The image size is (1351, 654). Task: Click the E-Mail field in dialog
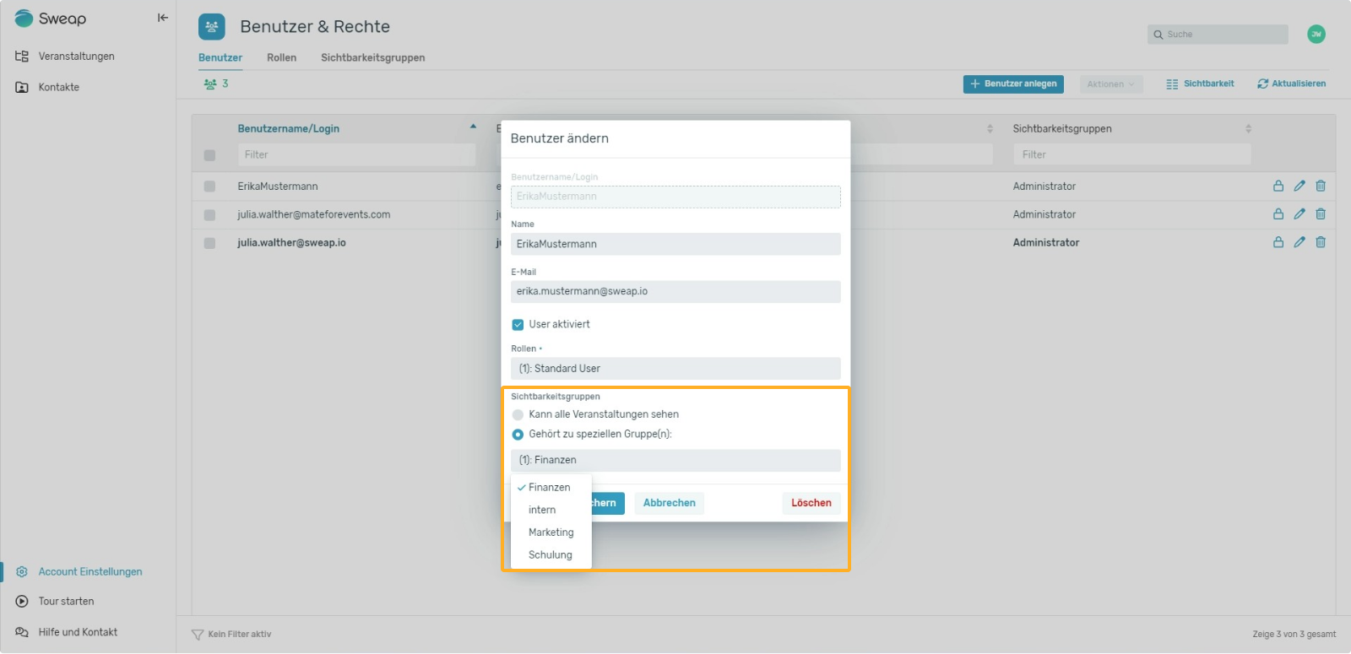pyautogui.click(x=675, y=292)
